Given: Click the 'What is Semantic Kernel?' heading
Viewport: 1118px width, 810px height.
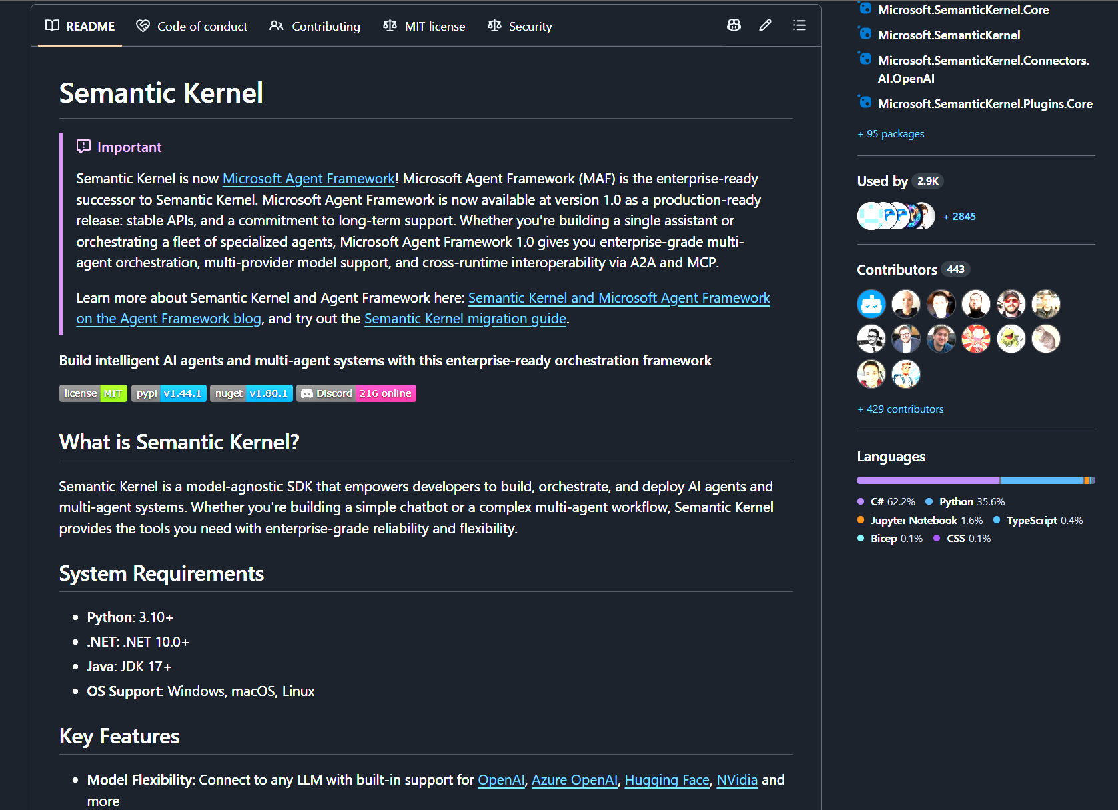Looking at the screenshot, I should pyautogui.click(x=179, y=442).
